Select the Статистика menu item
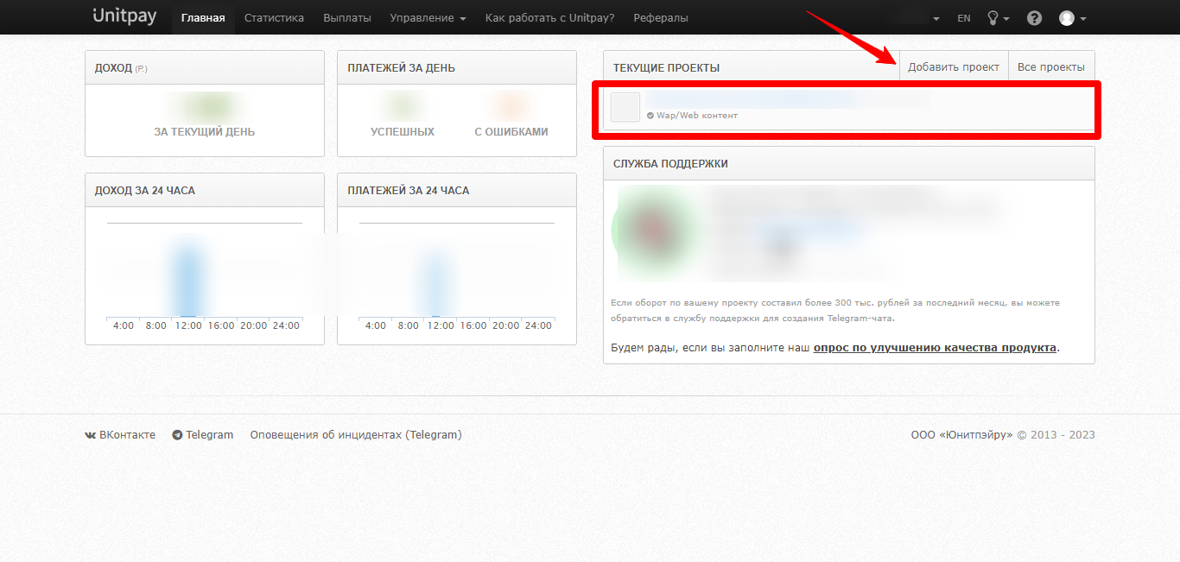Viewport: 1180px width, 562px height. (x=274, y=16)
